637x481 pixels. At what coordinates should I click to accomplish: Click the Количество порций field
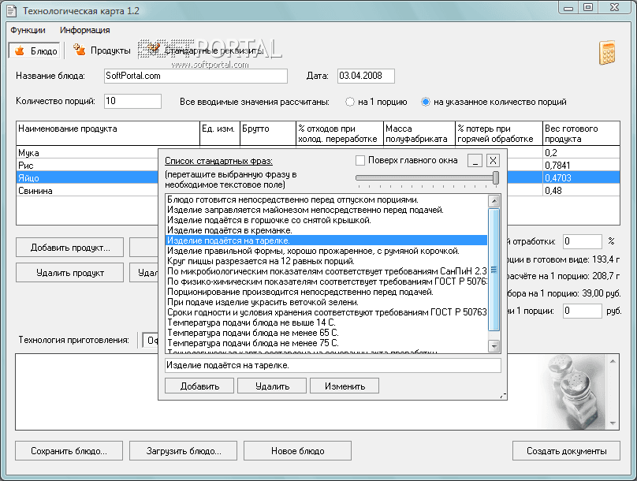coord(132,101)
